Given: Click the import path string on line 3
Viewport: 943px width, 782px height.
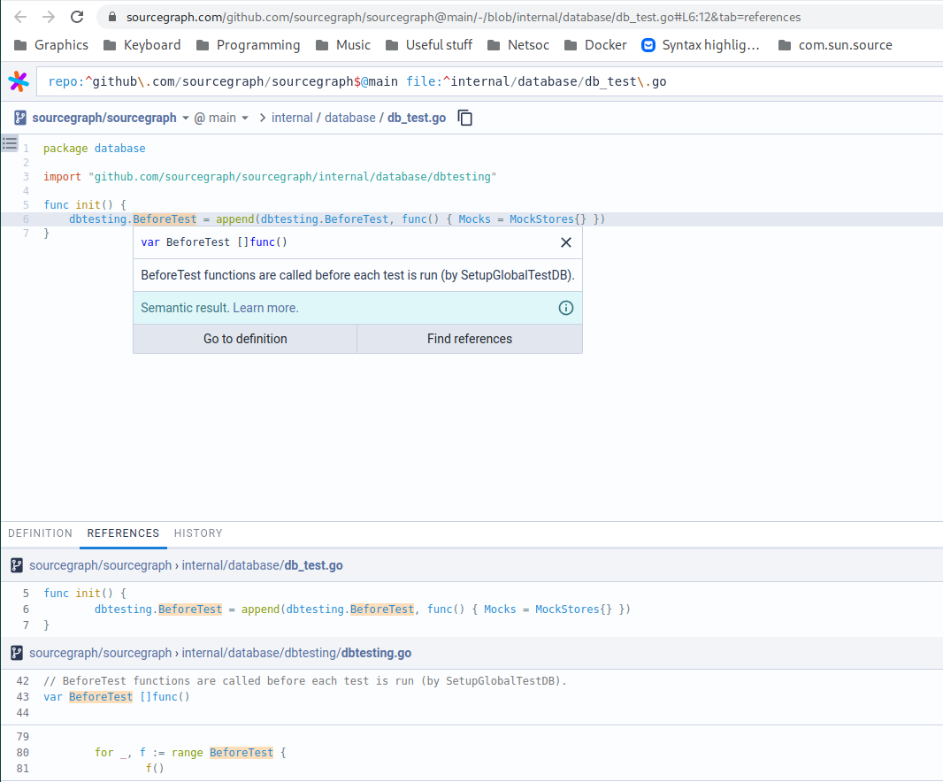Looking at the screenshot, I should tap(292, 177).
